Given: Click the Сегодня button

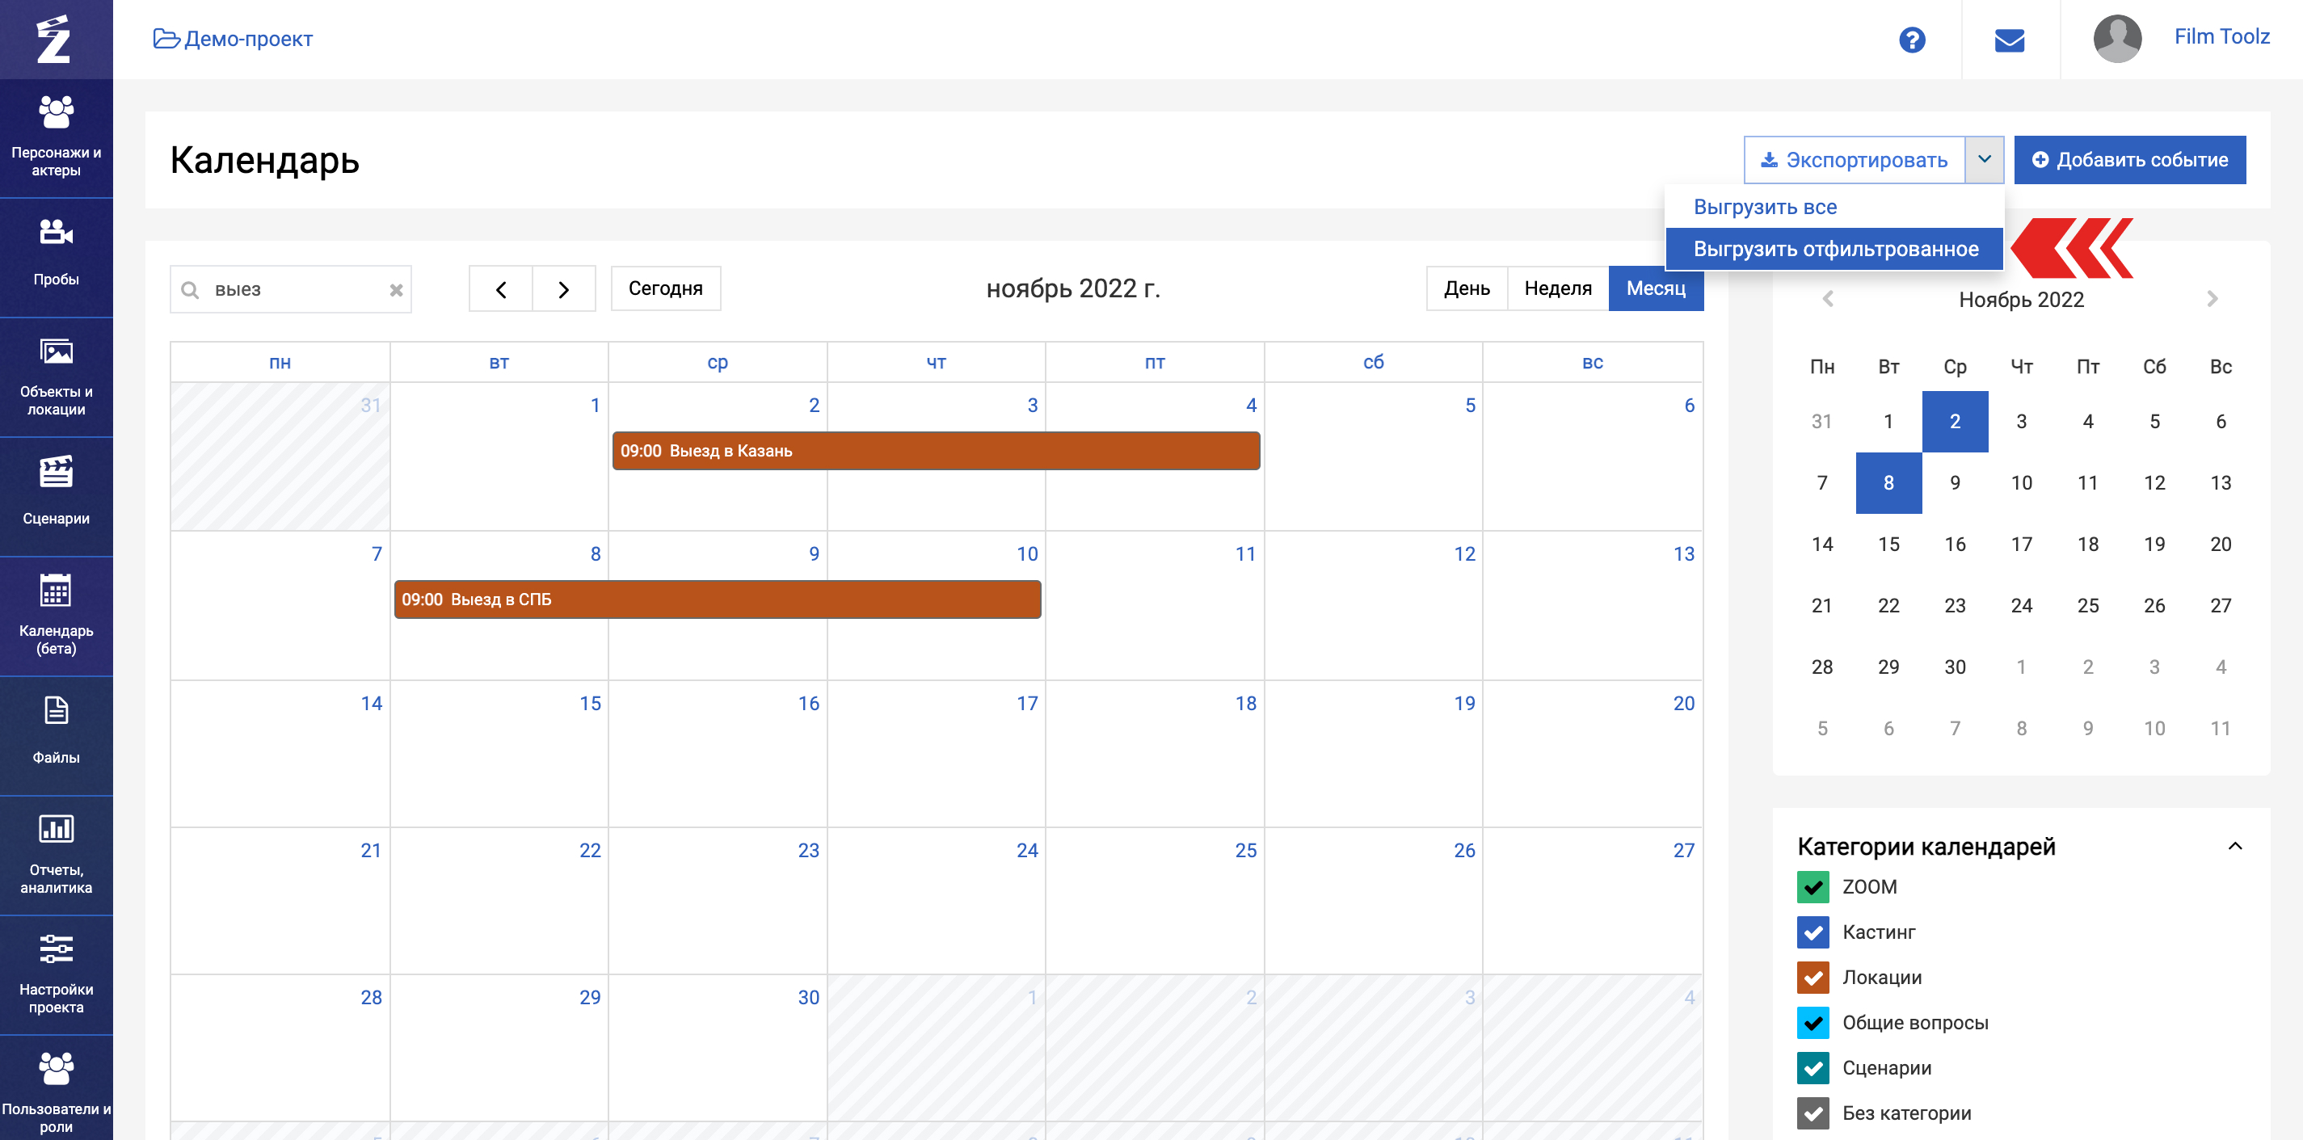Looking at the screenshot, I should [665, 288].
